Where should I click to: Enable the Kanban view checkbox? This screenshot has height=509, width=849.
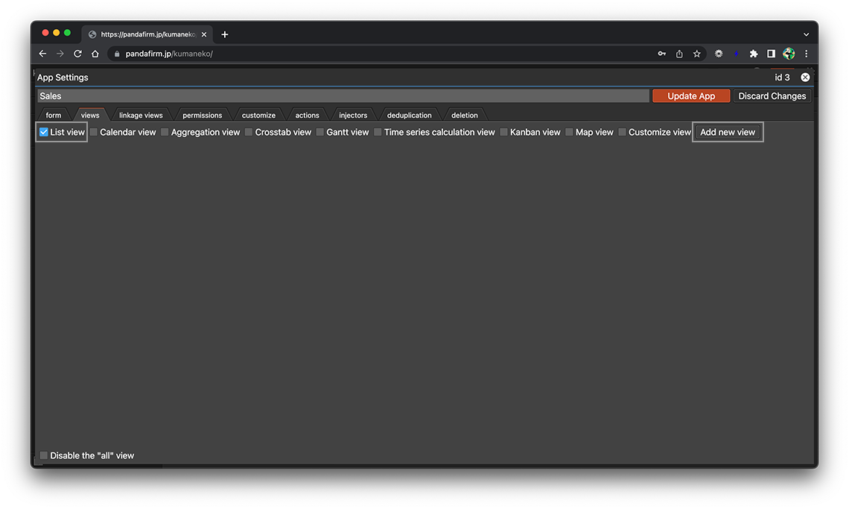(x=504, y=133)
